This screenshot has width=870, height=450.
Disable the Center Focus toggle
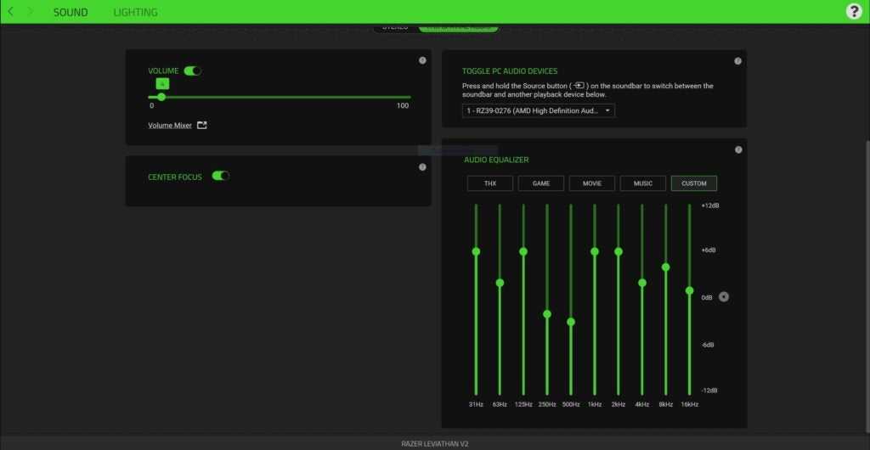(x=221, y=177)
